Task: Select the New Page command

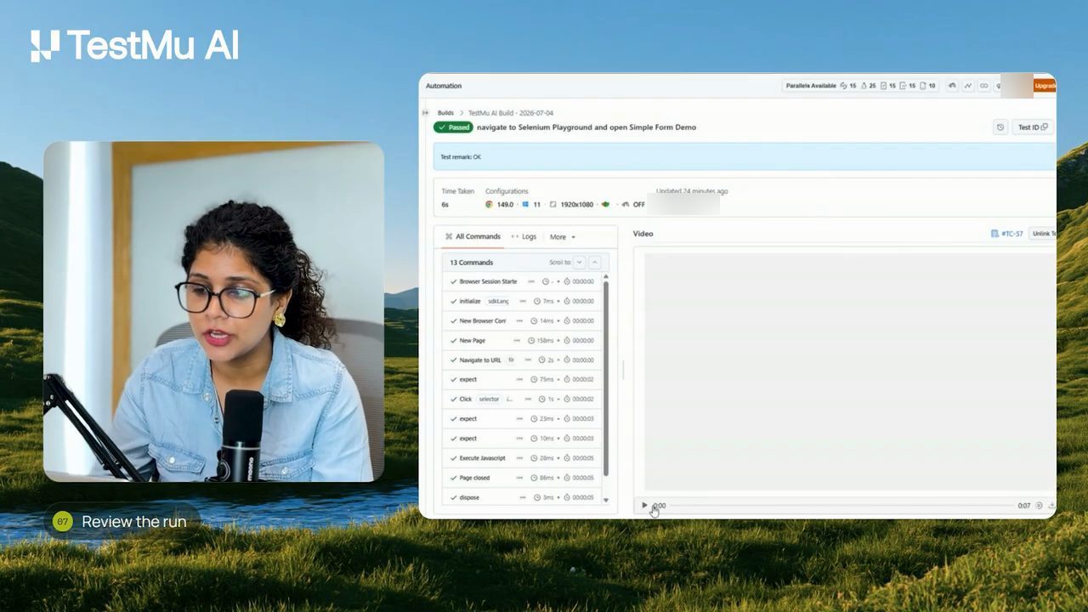Action: [x=522, y=340]
